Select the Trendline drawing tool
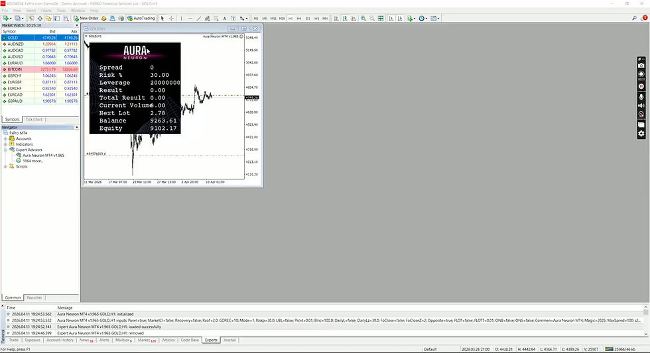 click(x=198, y=18)
